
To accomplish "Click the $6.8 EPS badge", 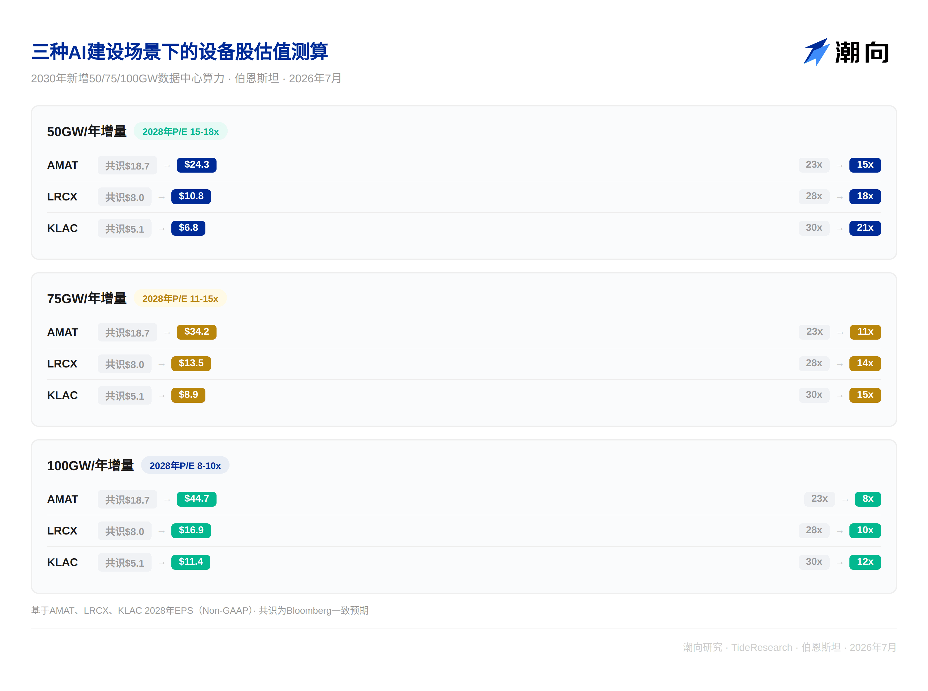I will [x=188, y=228].
